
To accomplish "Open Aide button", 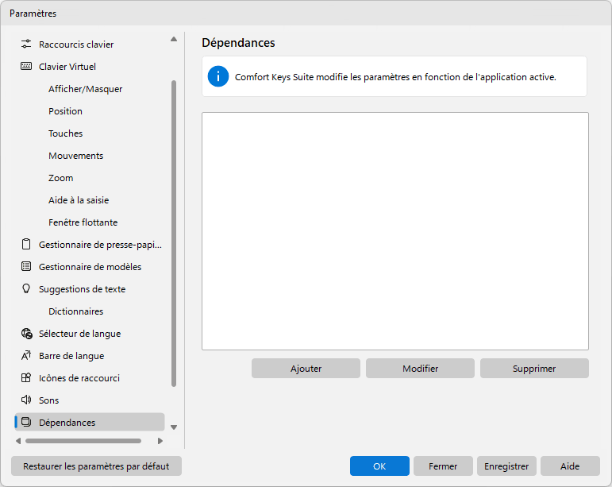I will point(570,466).
